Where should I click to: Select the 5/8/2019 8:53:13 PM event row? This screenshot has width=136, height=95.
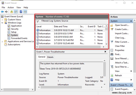click(x=70, y=33)
